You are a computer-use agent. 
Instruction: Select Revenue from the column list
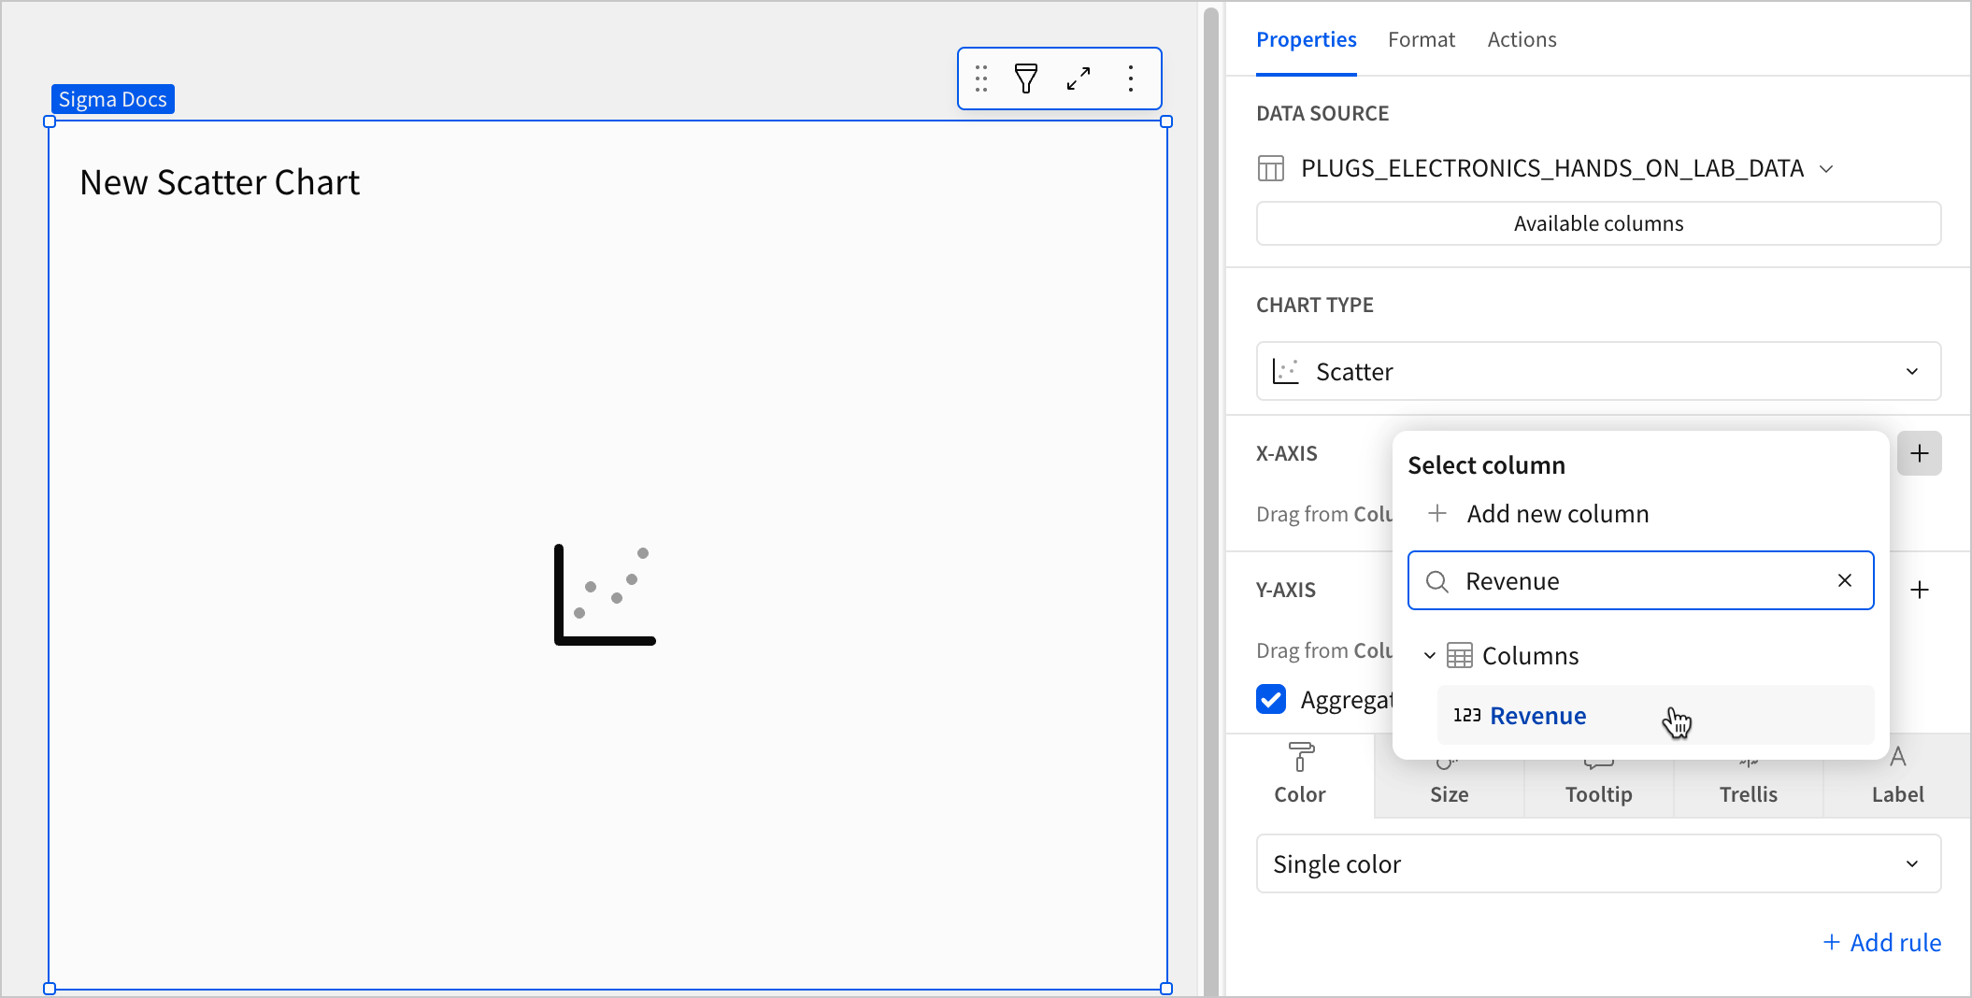pos(1537,715)
